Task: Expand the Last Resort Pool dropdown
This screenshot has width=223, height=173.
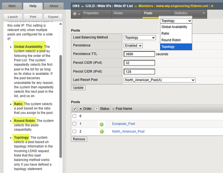Action: click(x=159, y=80)
